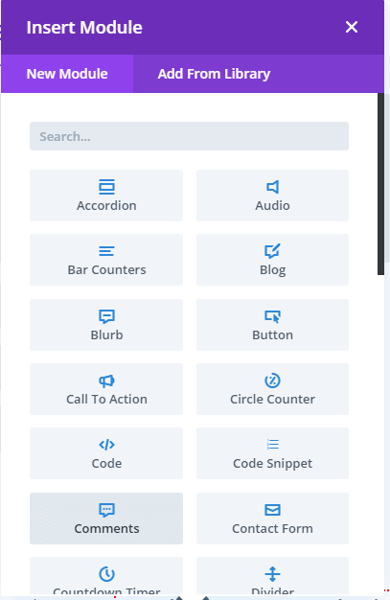Click the module list scrollbar
The height and width of the screenshot is (600, 390).
coord(380,184)
